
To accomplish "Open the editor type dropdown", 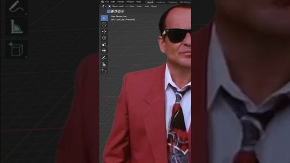I will pyautogui.click(x=104, y=6).
